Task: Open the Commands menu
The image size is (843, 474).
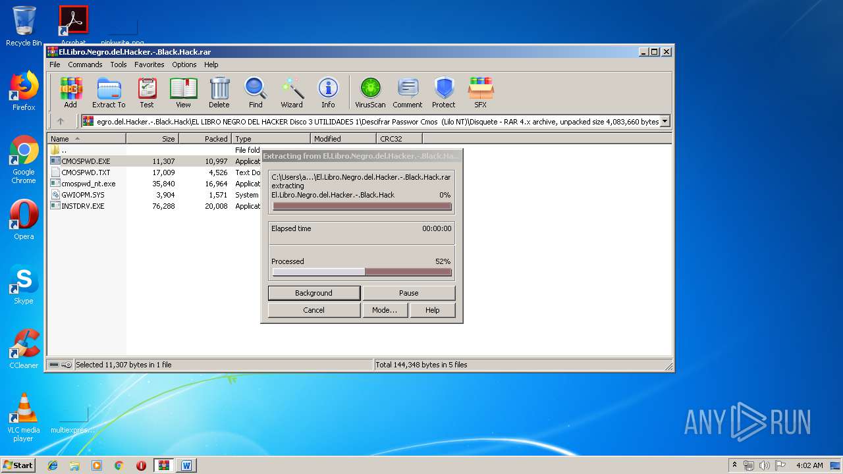Action: pyautogui.click(x=85, y=65)
